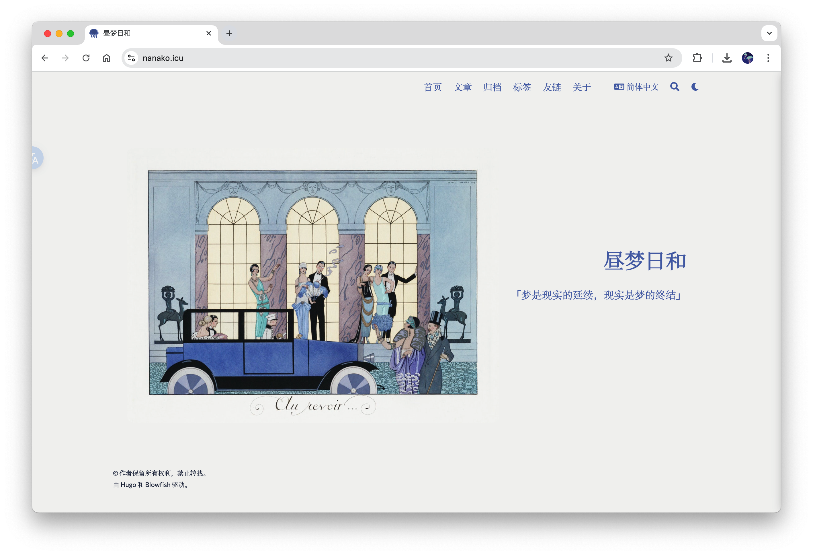
Task: Toggle dark mode with moon icon
Action: pos(695,87)
